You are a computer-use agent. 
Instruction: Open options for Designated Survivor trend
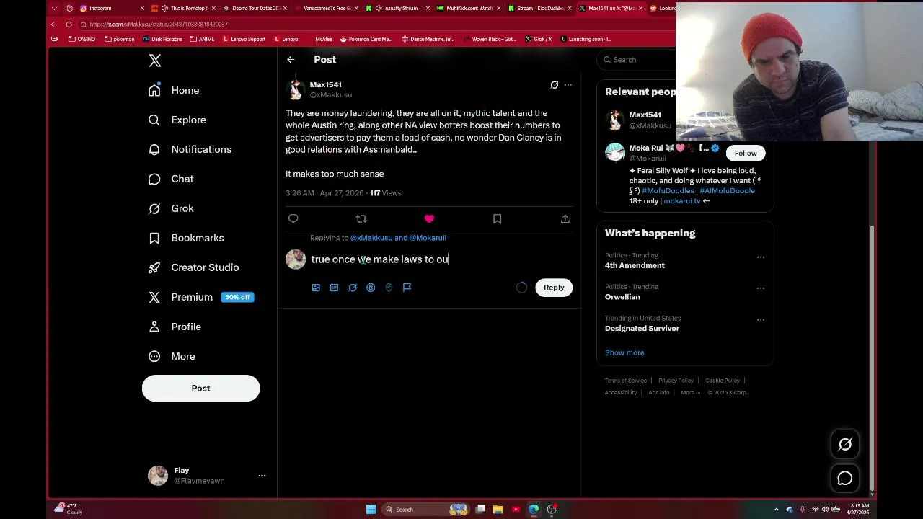761,320
